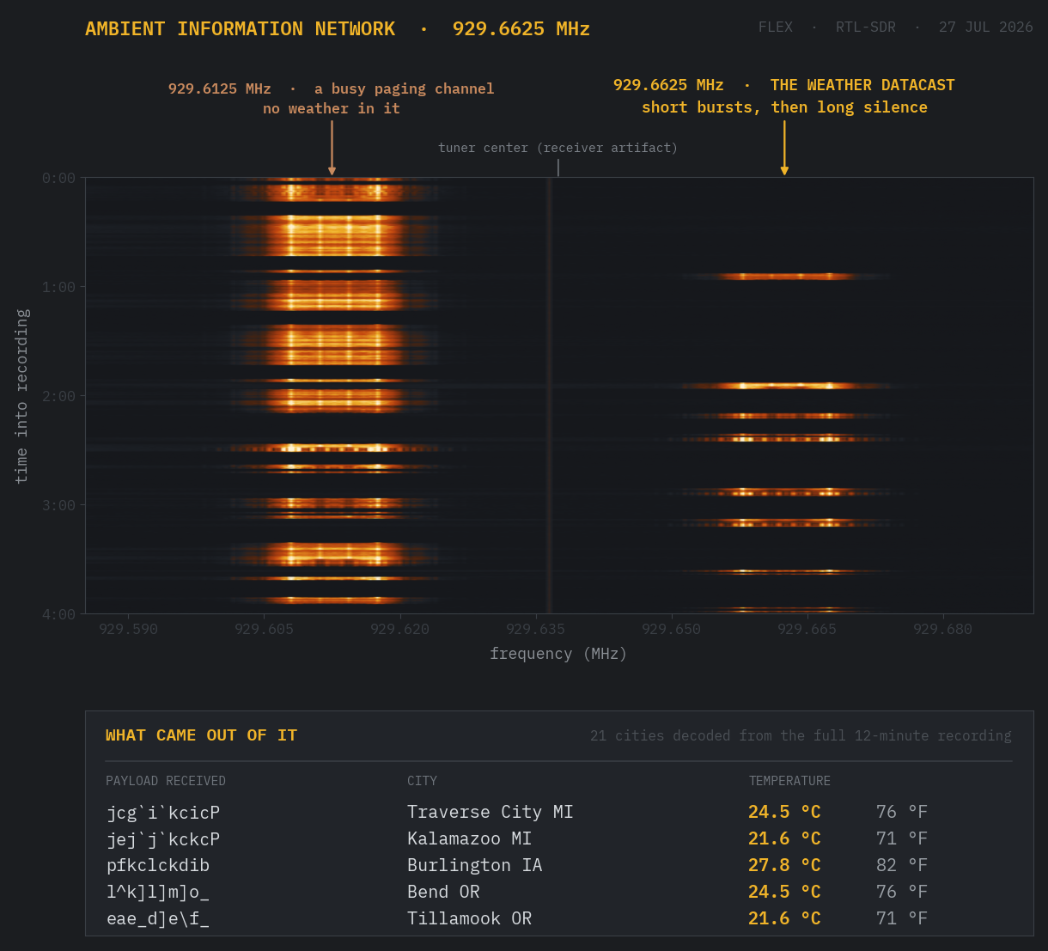This screenshot has width=1048, height=951.
Task: Click the 4:00 time axis tick
Action: tap(58, 613)
